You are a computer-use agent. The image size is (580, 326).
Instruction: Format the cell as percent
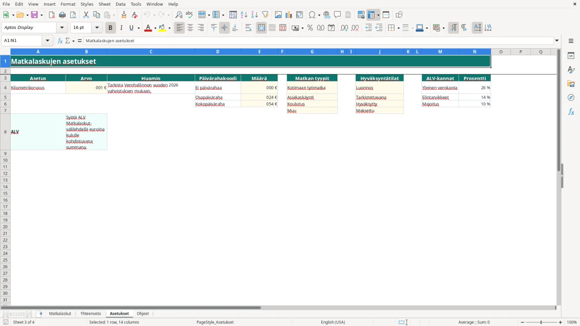(310, 28)
